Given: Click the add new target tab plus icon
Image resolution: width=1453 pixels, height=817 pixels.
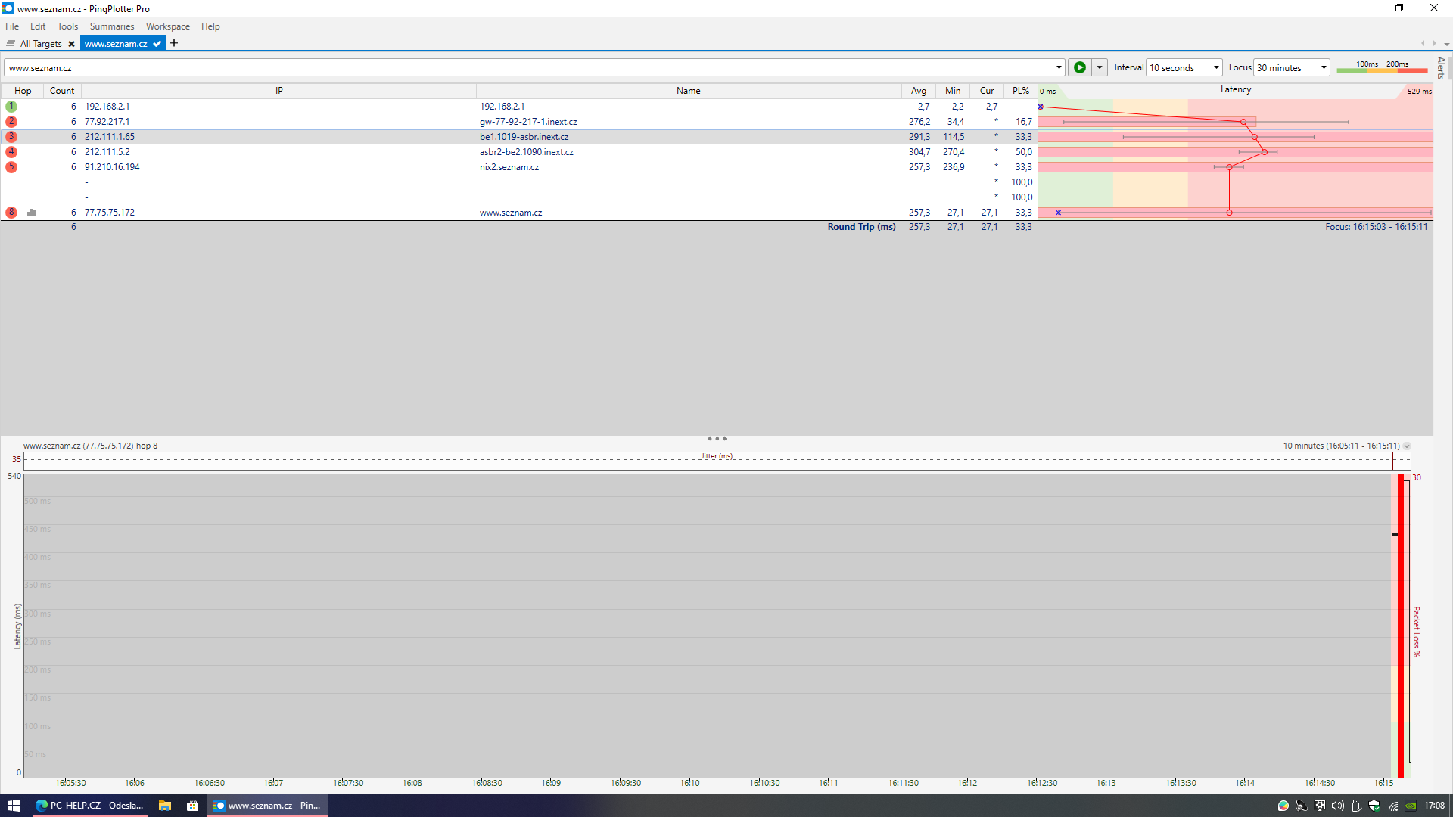Looking at the screenshot, I should 174,43.
